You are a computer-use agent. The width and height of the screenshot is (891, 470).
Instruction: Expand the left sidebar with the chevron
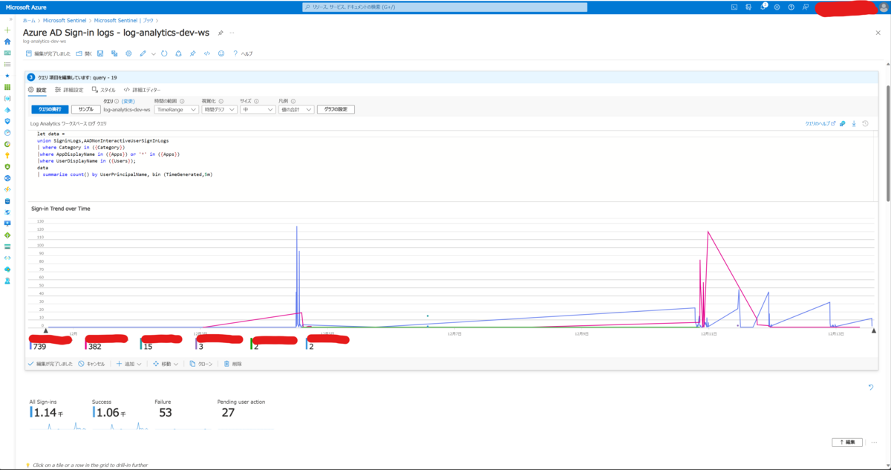click(x=10, y=19)
